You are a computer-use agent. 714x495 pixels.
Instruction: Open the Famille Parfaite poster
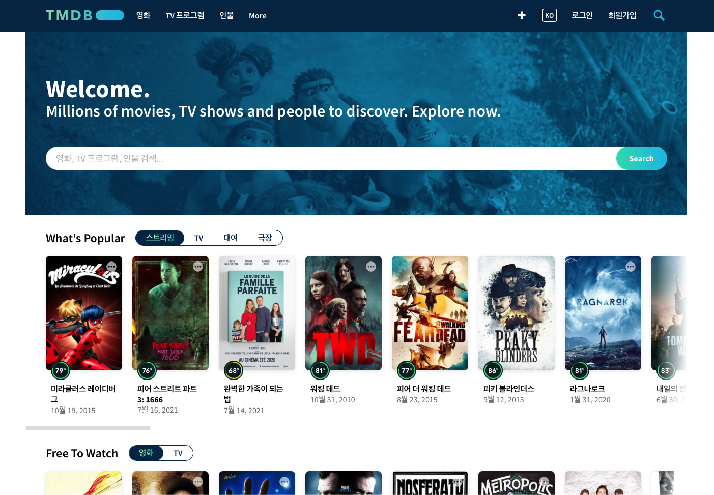click(x=257, y=313)
